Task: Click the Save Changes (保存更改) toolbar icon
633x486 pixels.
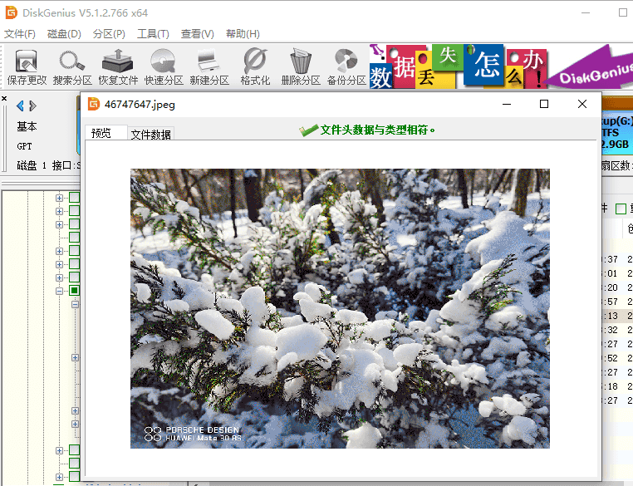Action: click(x=27, y=66)
